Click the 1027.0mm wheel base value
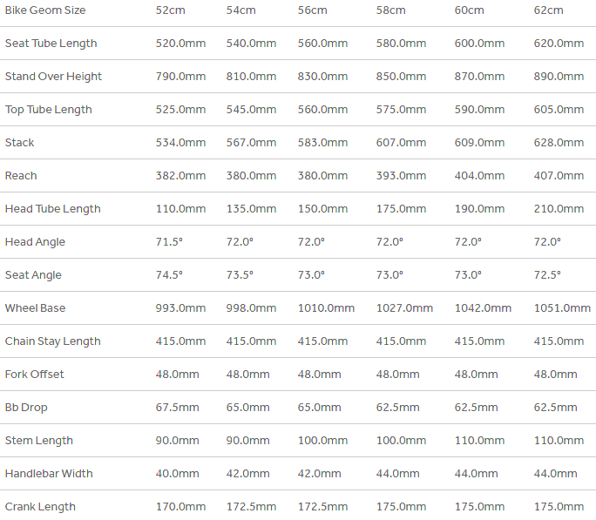 404,308
